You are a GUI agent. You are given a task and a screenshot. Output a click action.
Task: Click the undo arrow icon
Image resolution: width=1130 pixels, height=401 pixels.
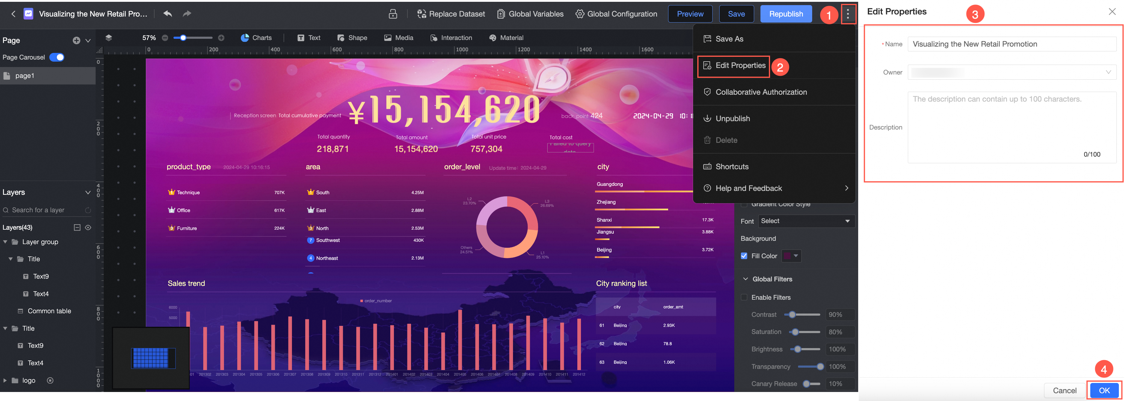[167, 14]
